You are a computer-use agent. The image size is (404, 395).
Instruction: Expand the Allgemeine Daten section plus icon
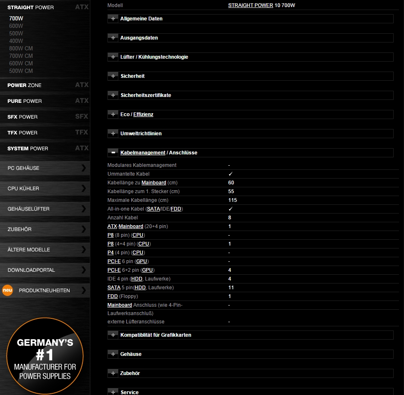coord(113,19)
